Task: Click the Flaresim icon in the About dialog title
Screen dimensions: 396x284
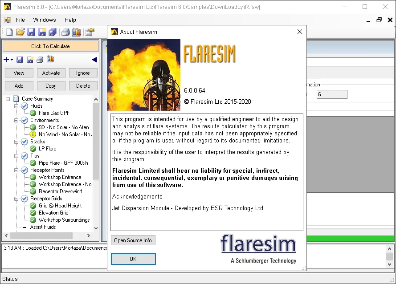Action: [x=114, y=32]
